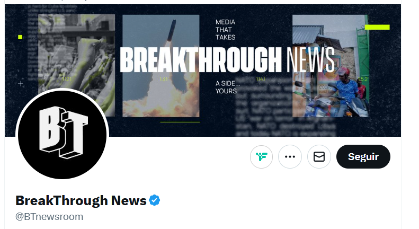
Task: Click the raised fist photo in the banner
Action: [x=77, y=54]
